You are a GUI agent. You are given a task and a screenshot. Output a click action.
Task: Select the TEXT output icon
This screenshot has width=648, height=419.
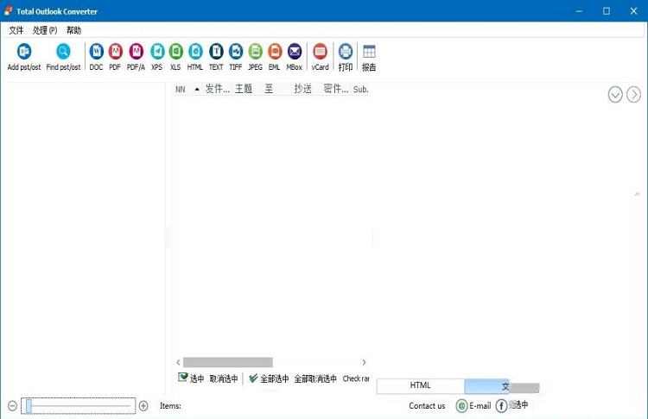click(x=216, y=52)
